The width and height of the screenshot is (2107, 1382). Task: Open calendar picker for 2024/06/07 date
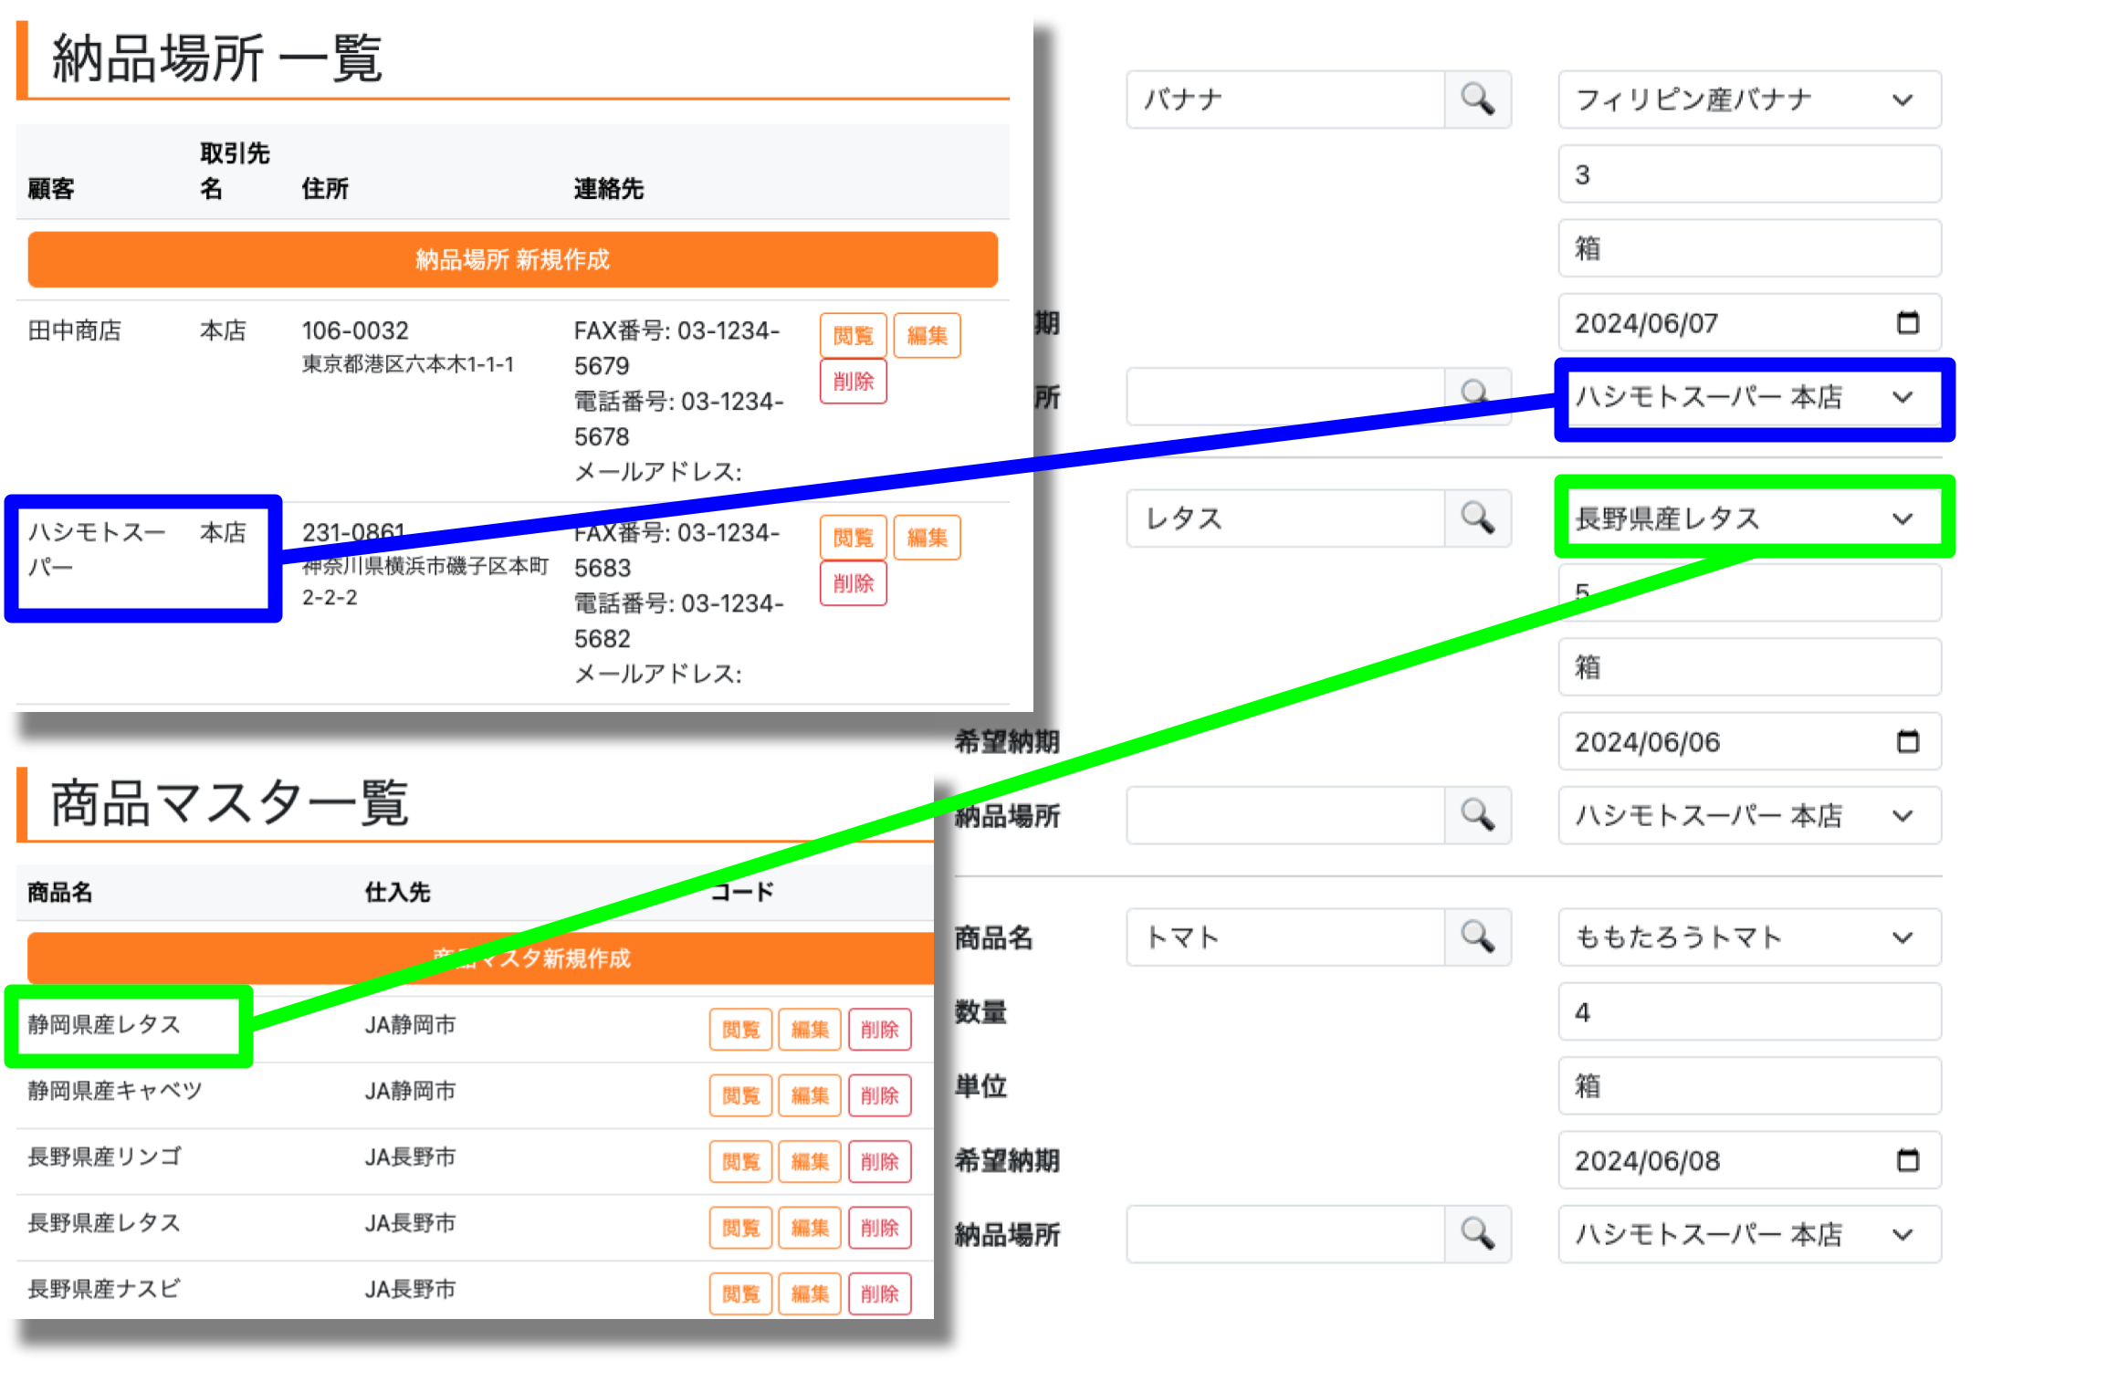click(x=1907, y=322)
